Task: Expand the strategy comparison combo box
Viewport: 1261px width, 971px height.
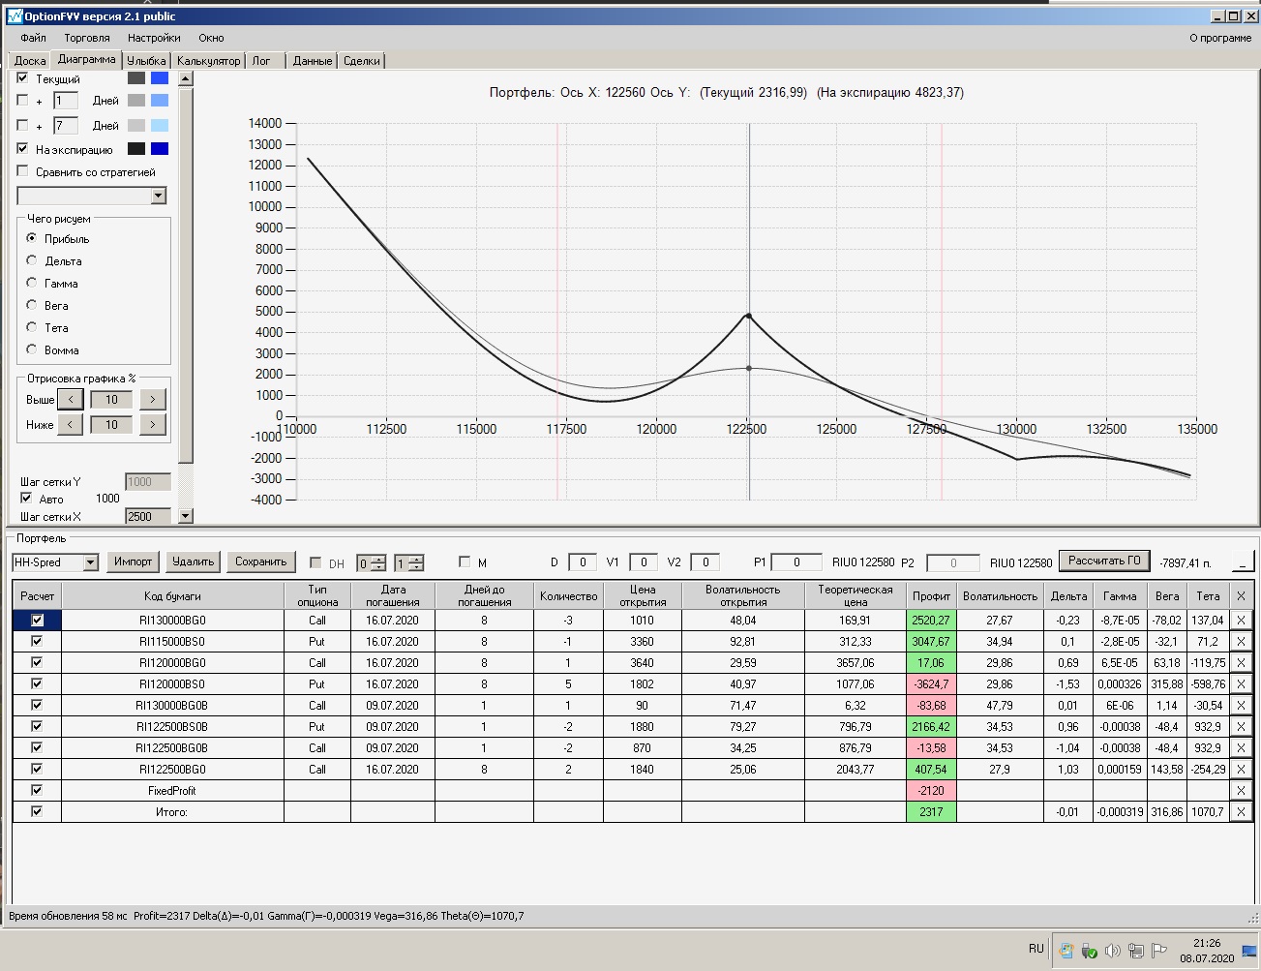Action: pos(159,197)
